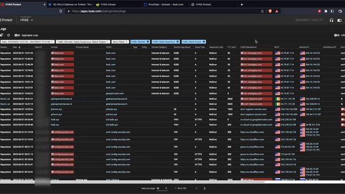Click the ARecord IP column header
The image size is (345, 194).
[x=304, y=47]
